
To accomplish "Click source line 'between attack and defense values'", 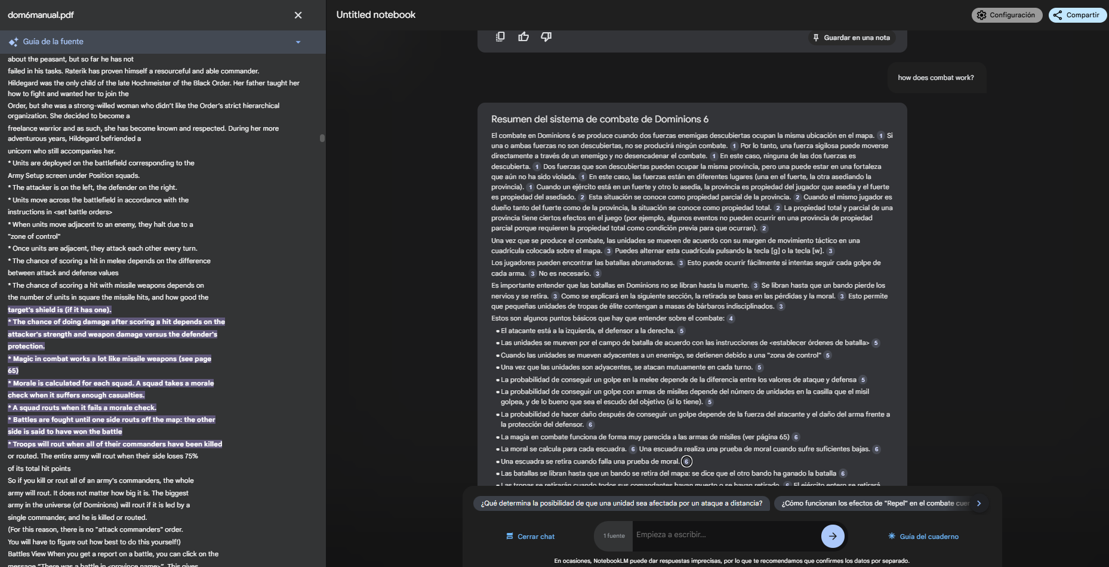I will click(x=63, y=273).
